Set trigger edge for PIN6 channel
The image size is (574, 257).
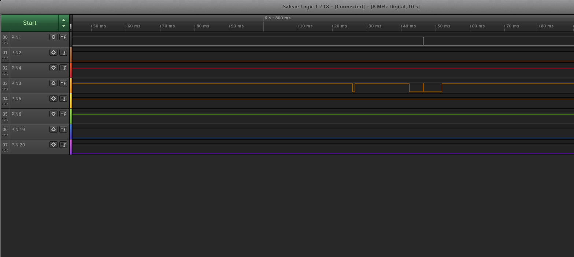tap(63, 114)
